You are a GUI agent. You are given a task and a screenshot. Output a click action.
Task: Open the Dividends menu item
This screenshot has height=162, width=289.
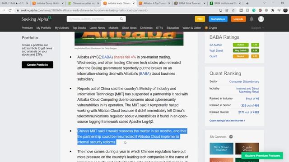[146, 28]
